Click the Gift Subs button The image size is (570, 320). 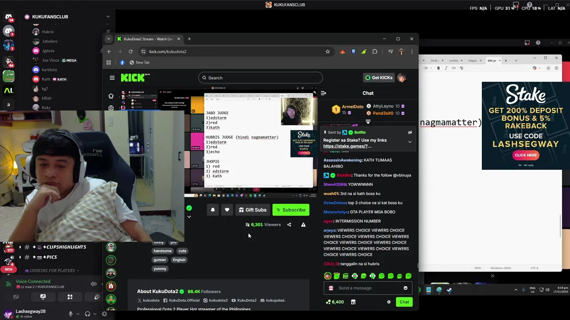[252, 210]
